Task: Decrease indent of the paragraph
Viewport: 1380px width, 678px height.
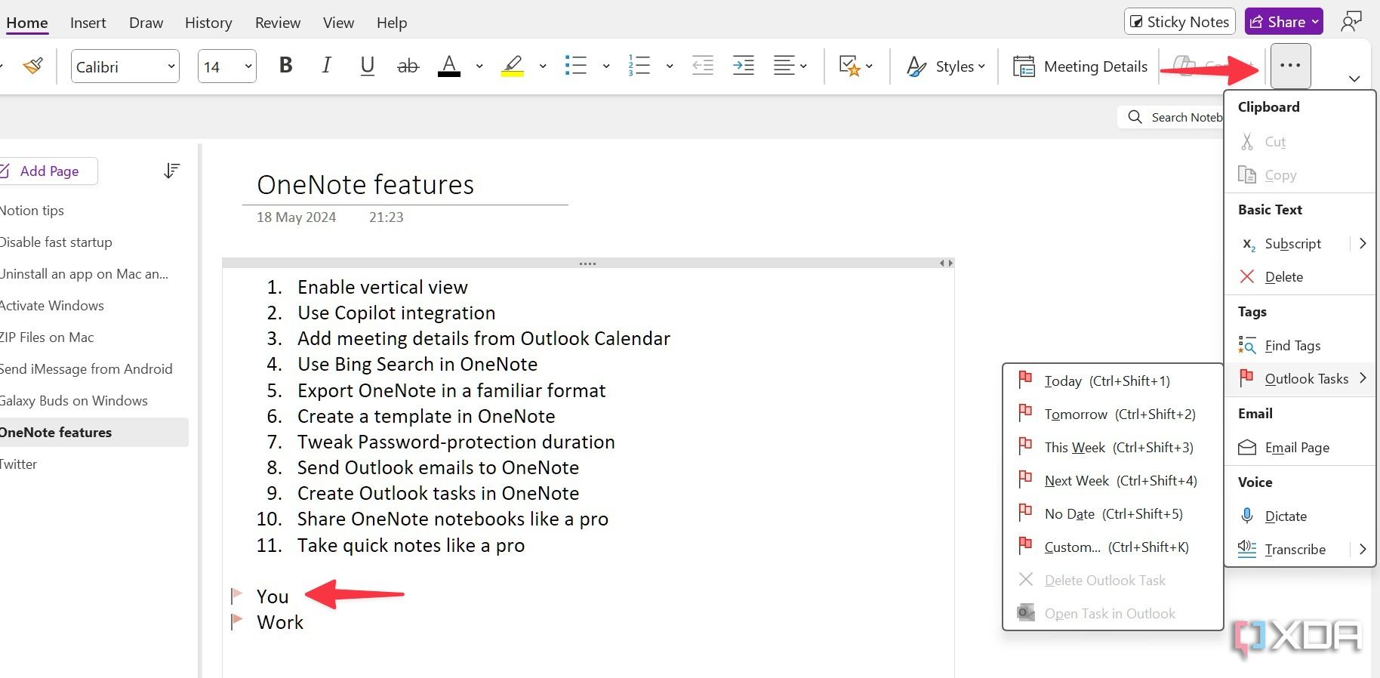Action: tap(703, 66)
